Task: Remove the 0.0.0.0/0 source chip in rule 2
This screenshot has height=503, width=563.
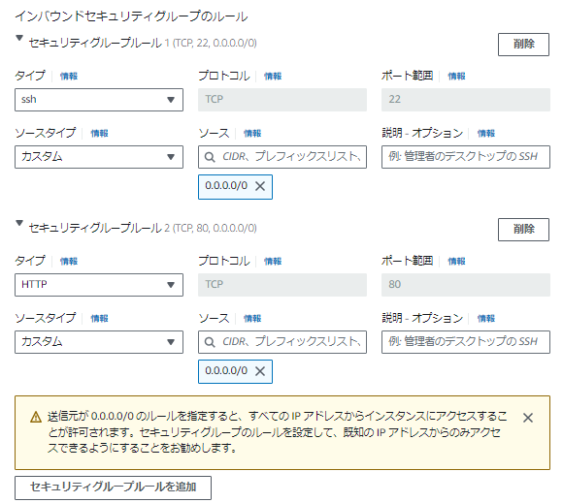Action: click(x=260, y=371)
